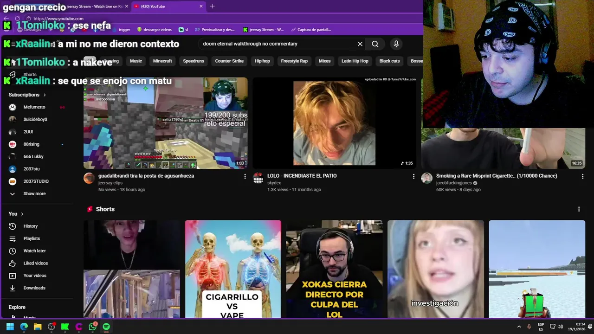Expand Subscriptions section arrow
The image size is (594, 334).
tap(45, 95)
